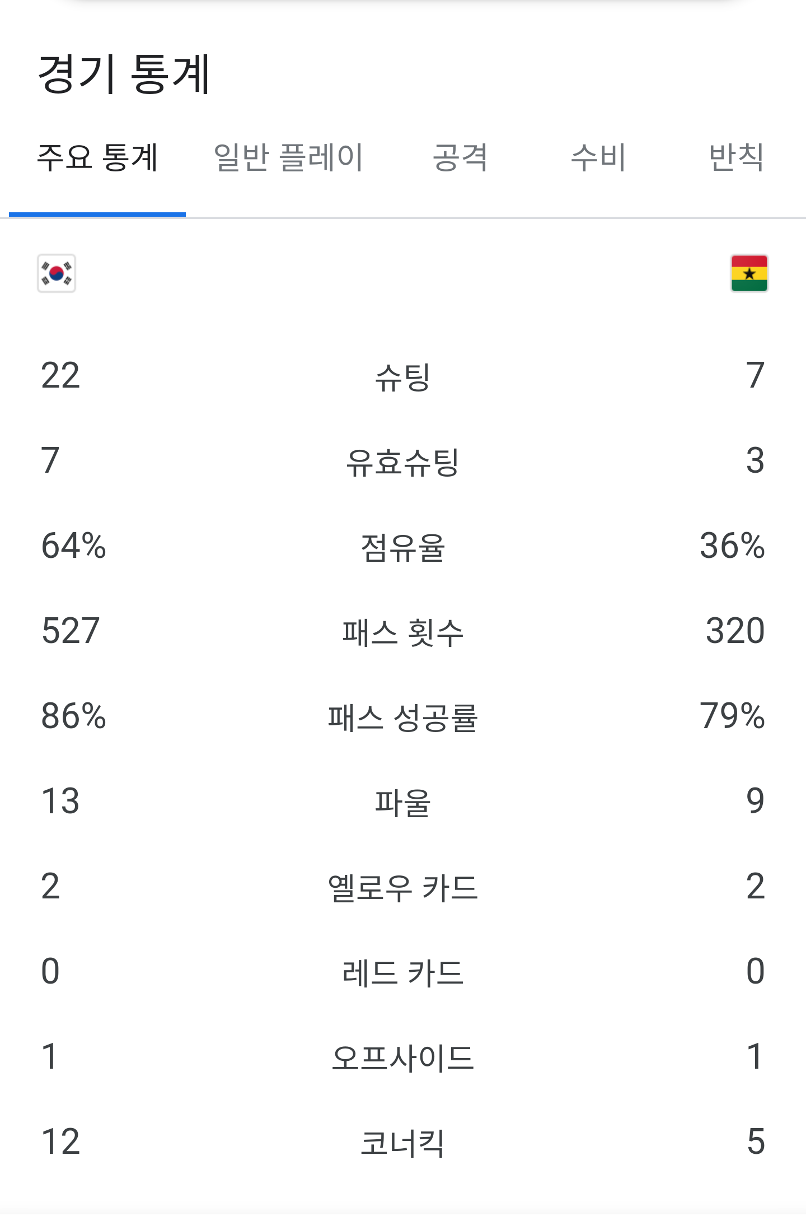The width and height of the screenshot is (806, 1216).
Task: Tap the South Korea flag icon
Action: (57, 273)
